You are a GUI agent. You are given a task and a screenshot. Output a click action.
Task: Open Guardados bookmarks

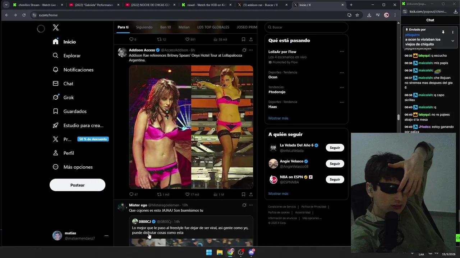click(x=70, y=111)
